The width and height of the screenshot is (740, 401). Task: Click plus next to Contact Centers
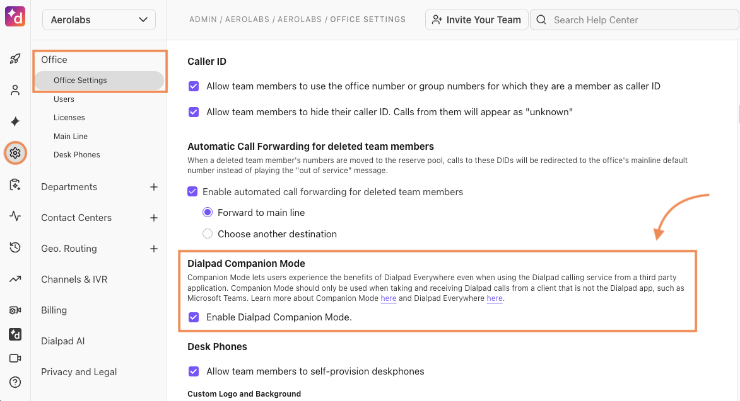(x=153, y=218)
